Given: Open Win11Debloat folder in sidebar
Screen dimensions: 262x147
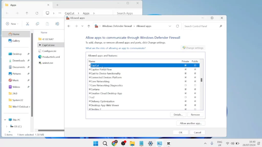Looking at the screenshot, I should click(x=19, y=107).
